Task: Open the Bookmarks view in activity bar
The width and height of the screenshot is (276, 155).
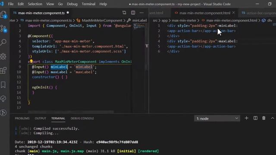Action: click(3, 85)
